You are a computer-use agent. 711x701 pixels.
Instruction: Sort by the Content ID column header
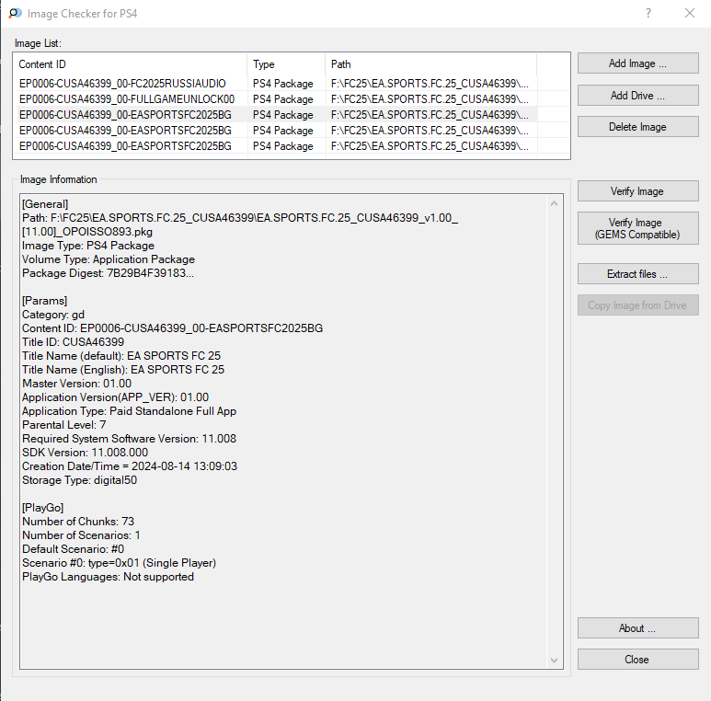click(131, 64)
